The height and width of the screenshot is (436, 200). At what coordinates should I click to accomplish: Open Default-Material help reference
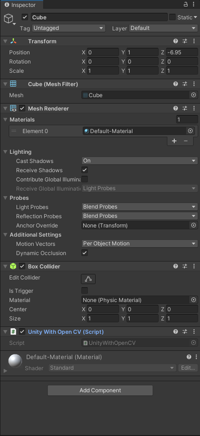coord(189,357)
